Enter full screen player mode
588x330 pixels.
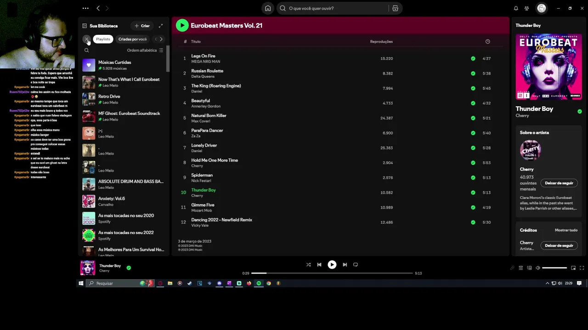point(582,268)
